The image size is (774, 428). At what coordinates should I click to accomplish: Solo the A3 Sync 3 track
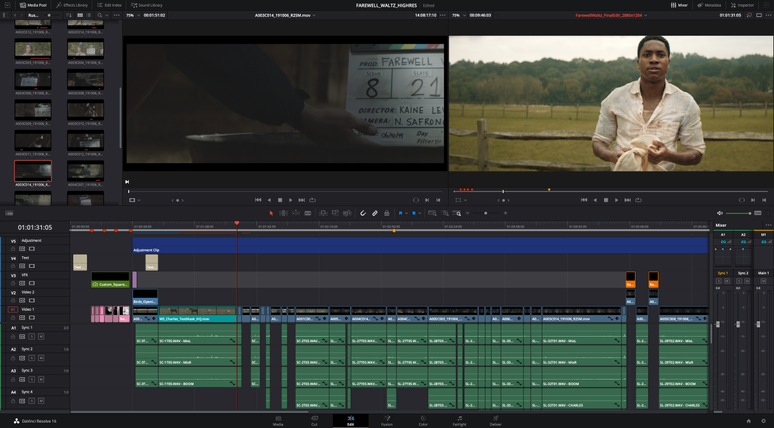click(x=31, y=379)
